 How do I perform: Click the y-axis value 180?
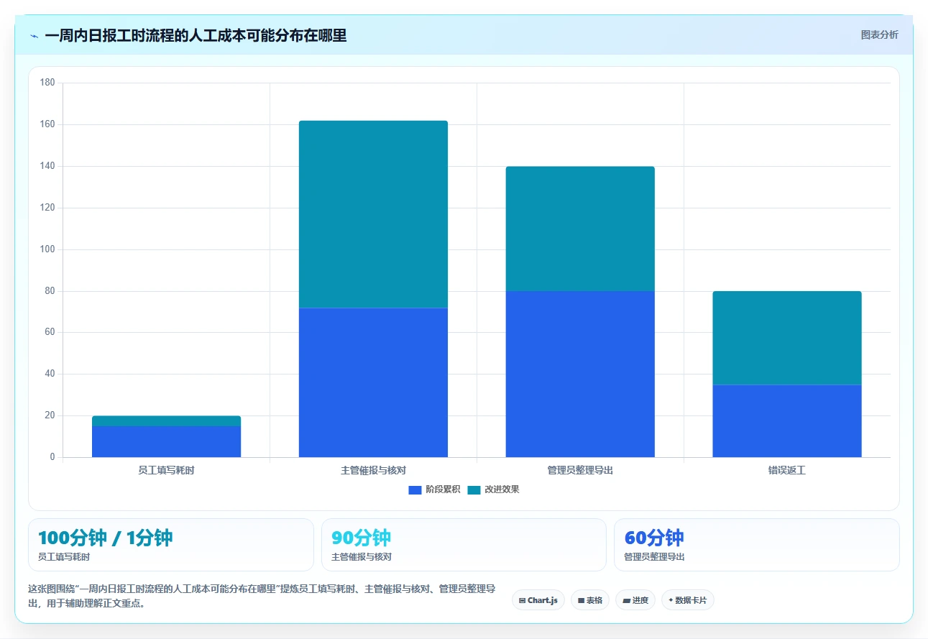tap(47, 83)
